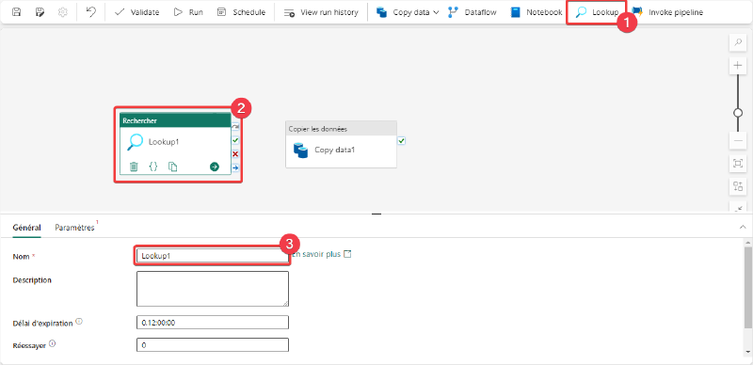The image size is (753, 365).
Task: Add an Invoke pipeline activity
Action: coord(668,12)
